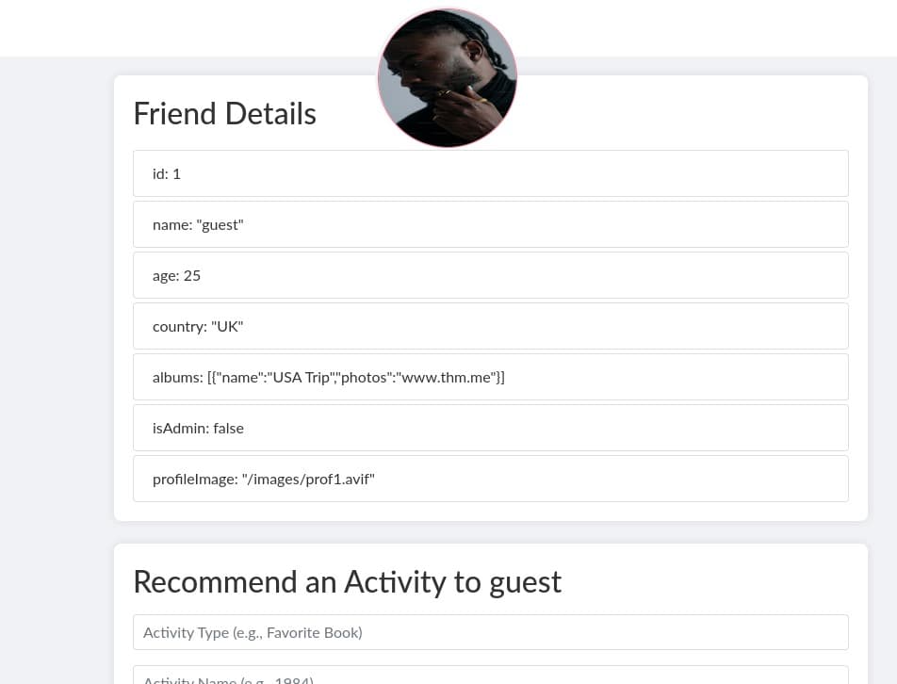The height and width of the screenshot is (684, 897).
Task: Select the isAdmin: false list row
Action: [490, 428]
